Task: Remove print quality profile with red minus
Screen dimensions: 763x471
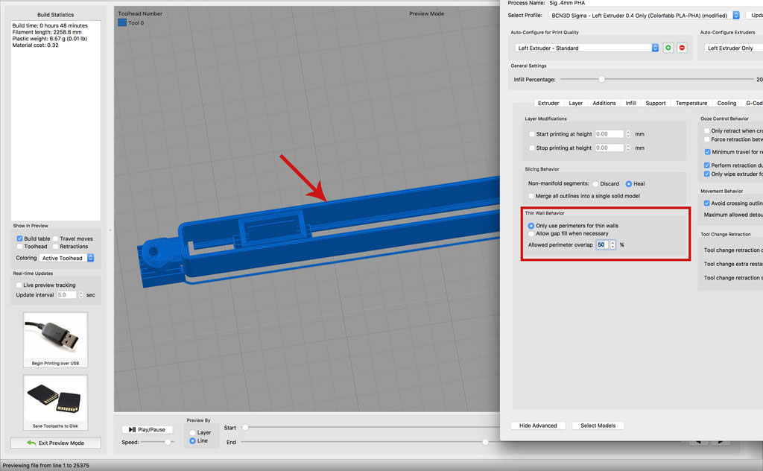Action: click(x=682, y=48)
